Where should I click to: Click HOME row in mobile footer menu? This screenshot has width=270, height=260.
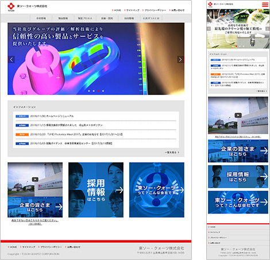tap(238, 227)
